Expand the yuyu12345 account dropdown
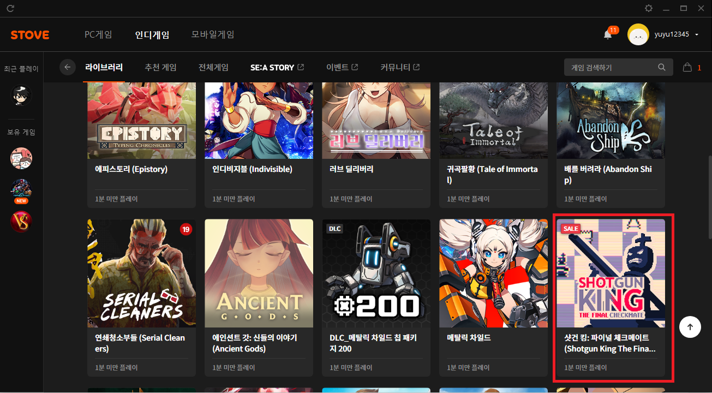 (x=697, y=35)
